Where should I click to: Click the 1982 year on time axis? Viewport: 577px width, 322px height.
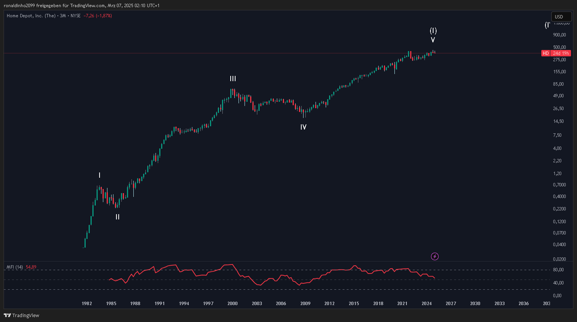pyautogui.click(x=87, y=304)
